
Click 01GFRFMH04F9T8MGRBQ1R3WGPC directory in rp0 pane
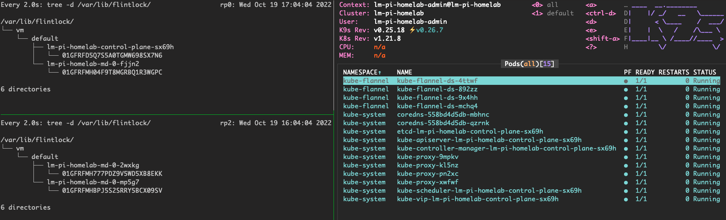112,72
